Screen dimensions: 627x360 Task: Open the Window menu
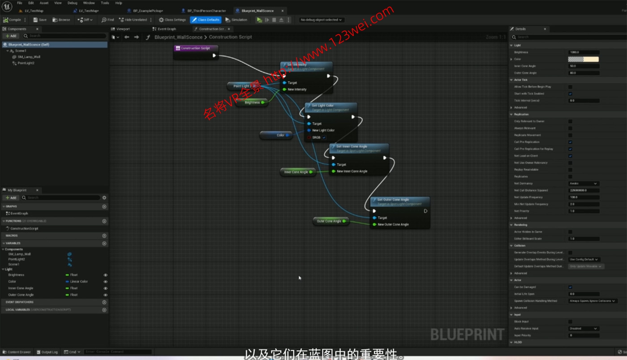pos(89,3)
